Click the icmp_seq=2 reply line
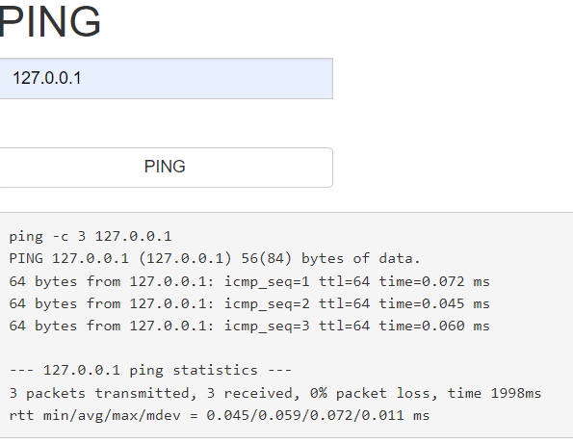The image size is (573, 444). point(249,303)
